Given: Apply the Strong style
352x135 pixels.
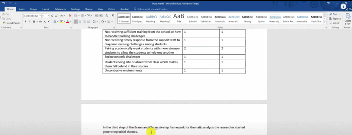Looking at the screenshot, I should (x=247, y=19).
